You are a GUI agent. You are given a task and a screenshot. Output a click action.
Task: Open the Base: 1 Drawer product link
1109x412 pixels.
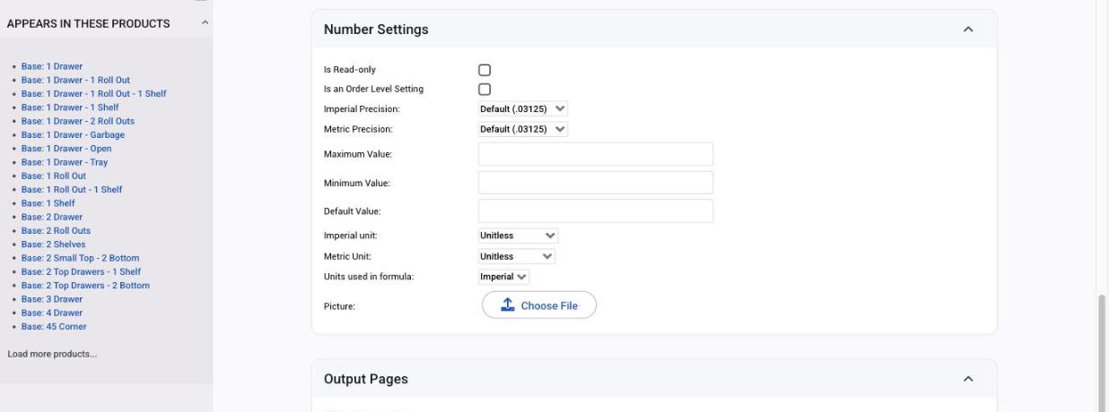(52, 66)
